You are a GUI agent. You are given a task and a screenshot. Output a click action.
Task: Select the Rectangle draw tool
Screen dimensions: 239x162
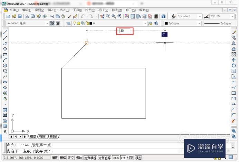pos(5,54)
